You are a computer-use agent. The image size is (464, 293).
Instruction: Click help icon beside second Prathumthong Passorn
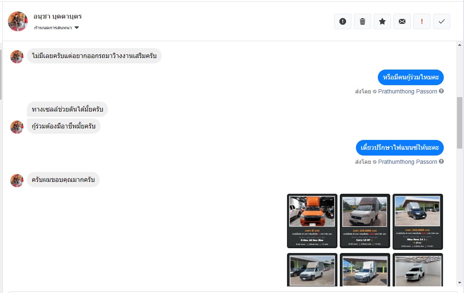pos(441,161)
